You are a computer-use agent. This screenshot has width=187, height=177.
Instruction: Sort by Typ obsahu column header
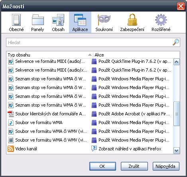coord(49,55)
